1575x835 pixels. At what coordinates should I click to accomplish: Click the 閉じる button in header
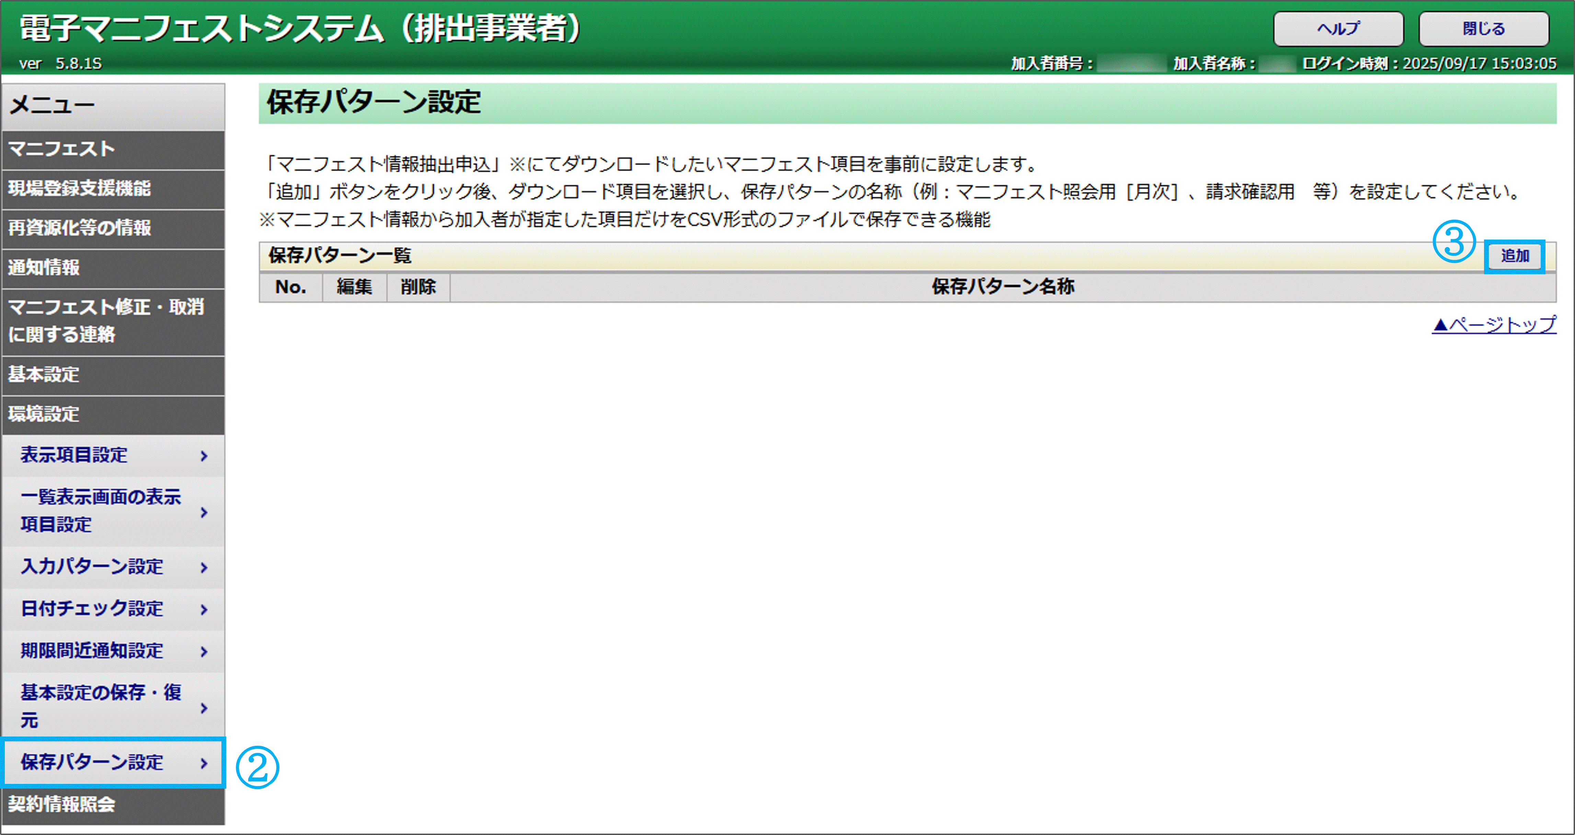[1483, 29]
